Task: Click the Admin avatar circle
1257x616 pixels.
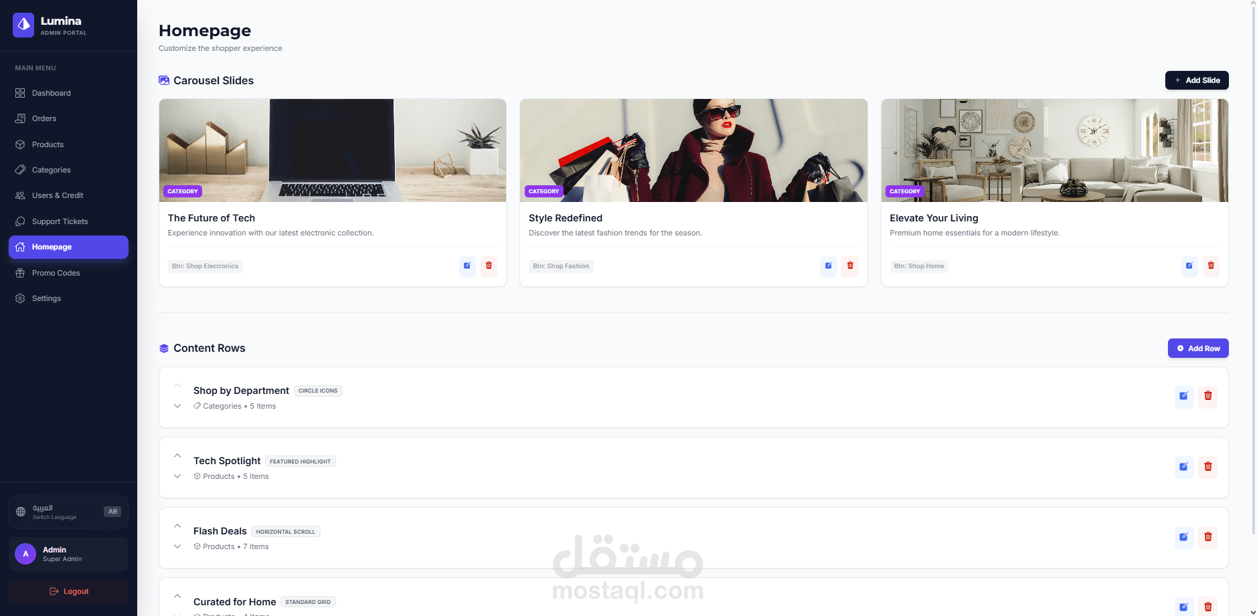Action: 25,554
